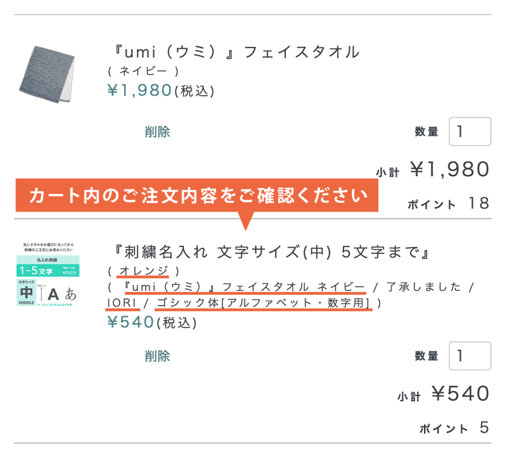Click the 5 points value for embroidery

pyautogui.click(x=484, y=428)
